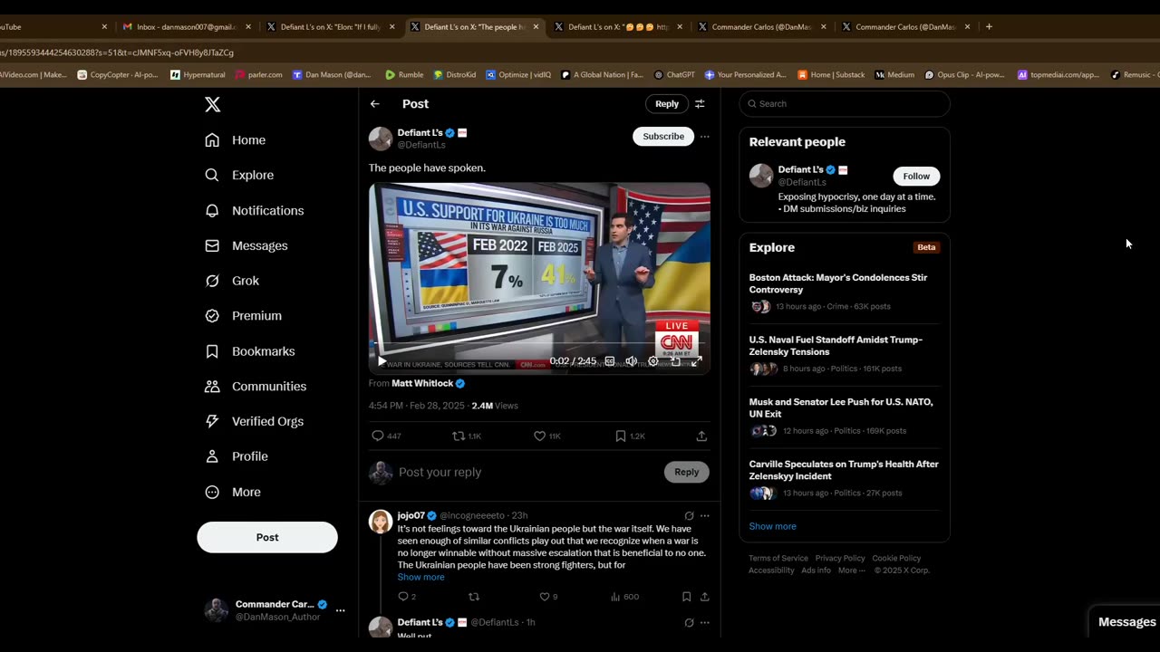Image resolution: width=1160 pixels, height=652 pixels.
Task: Expand the More menu in sidebar
Action: (x=234, y=492)
